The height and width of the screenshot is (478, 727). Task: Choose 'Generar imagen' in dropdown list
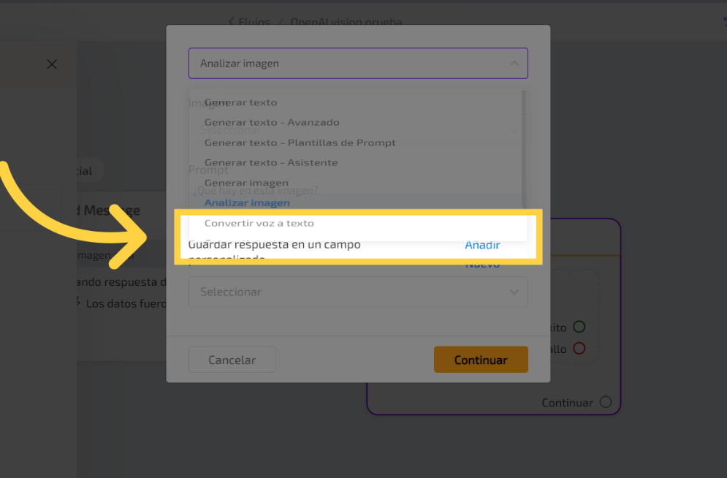click(x=246, y=183)
